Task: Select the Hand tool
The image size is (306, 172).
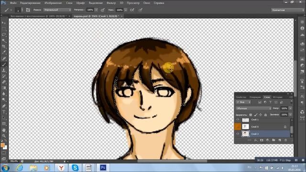Action: [x=4, y=130]
